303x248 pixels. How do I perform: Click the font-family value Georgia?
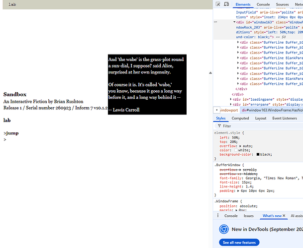point(254,178)
